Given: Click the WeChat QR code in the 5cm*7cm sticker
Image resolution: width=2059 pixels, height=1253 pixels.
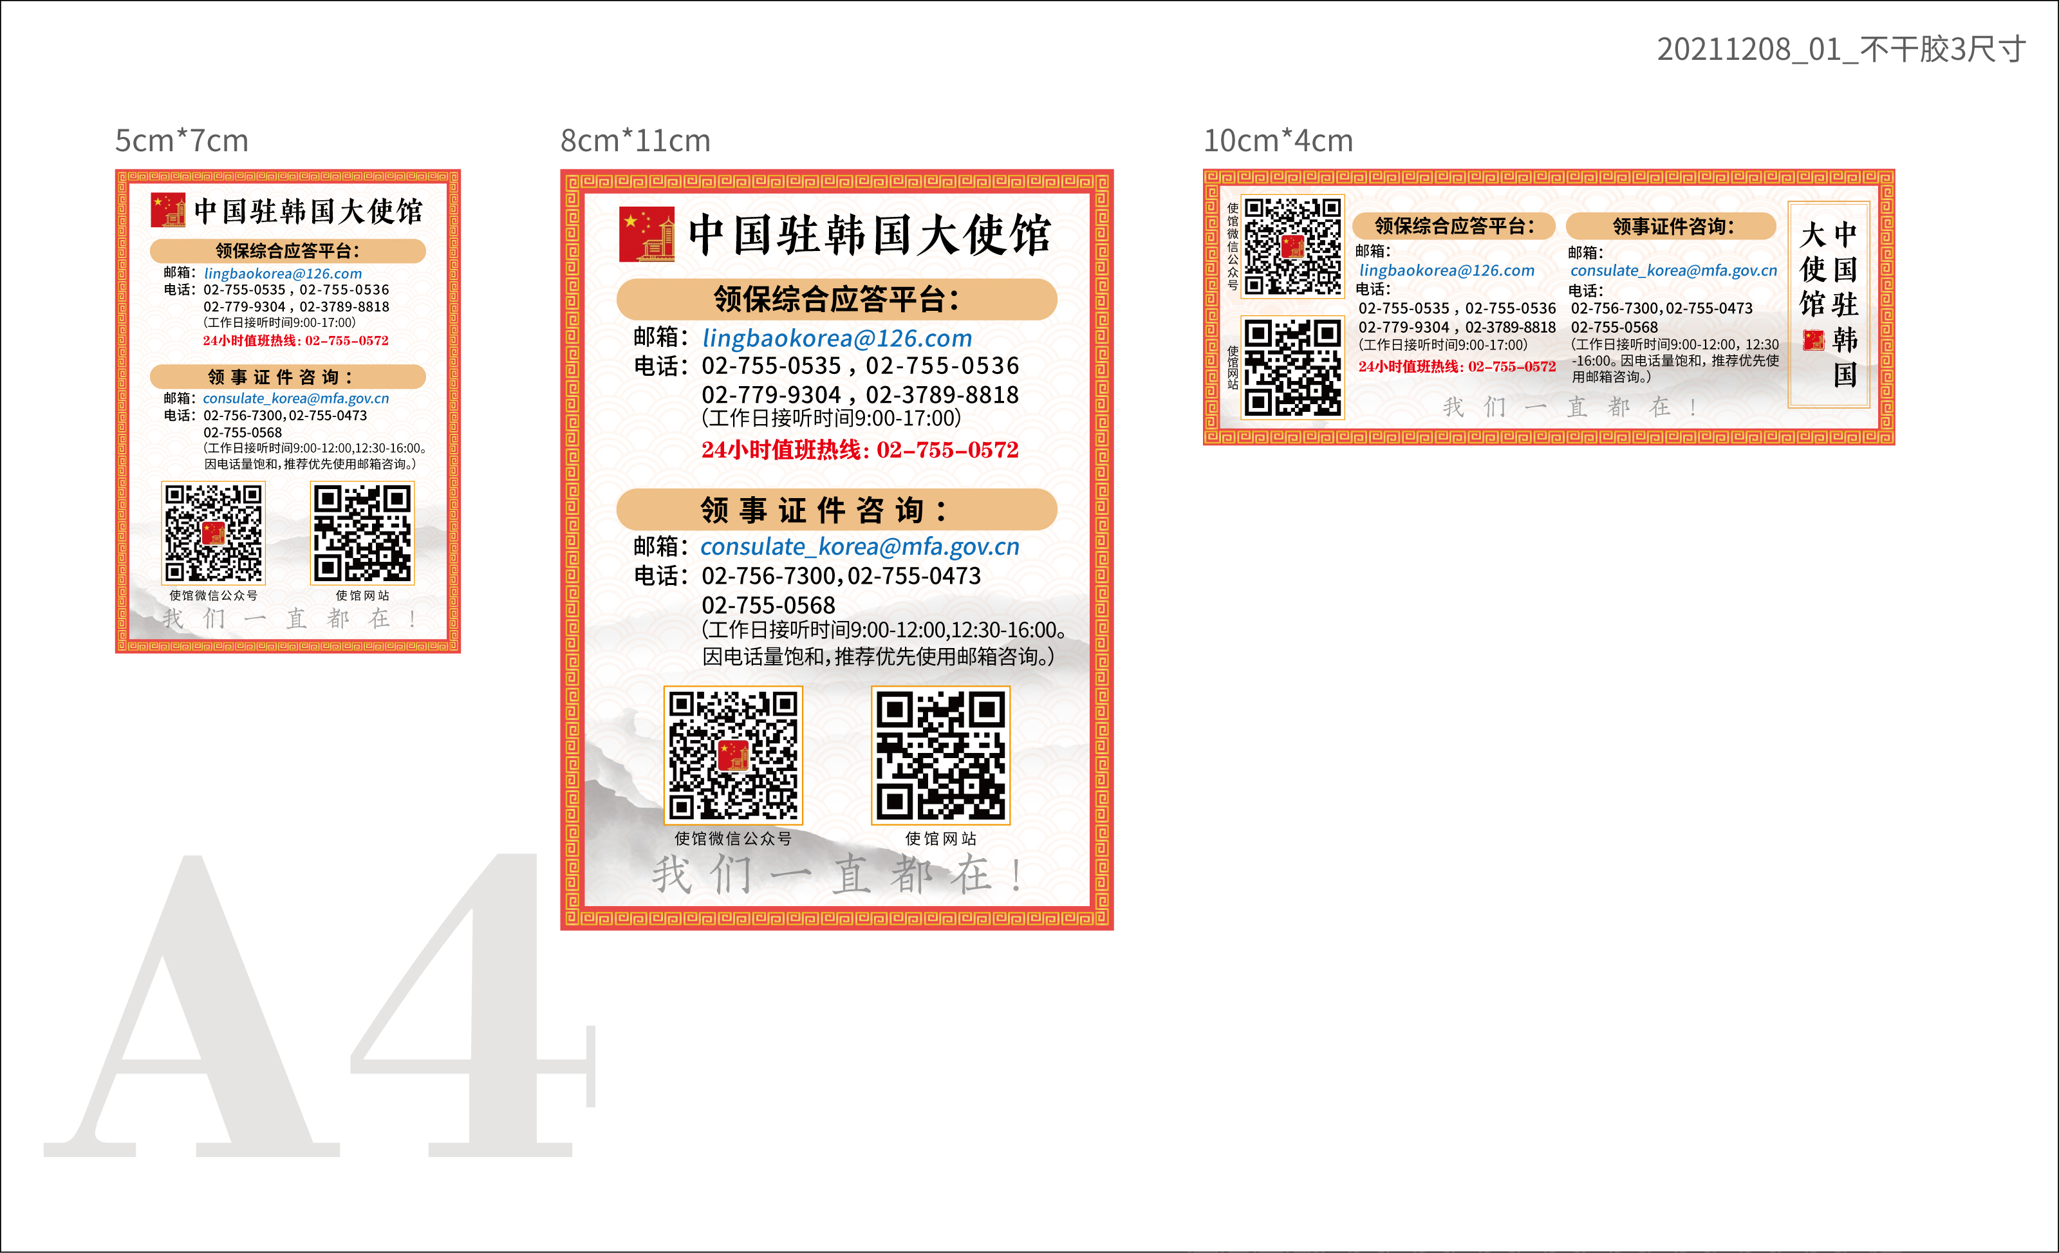Looking at the screenshot, I should pos(213,533).
